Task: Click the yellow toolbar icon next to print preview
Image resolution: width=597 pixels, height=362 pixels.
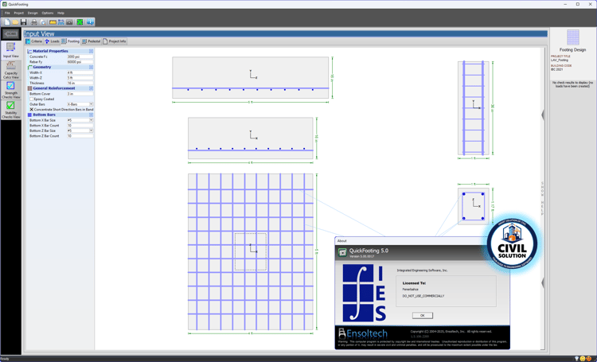Action: tap(53, 22)
